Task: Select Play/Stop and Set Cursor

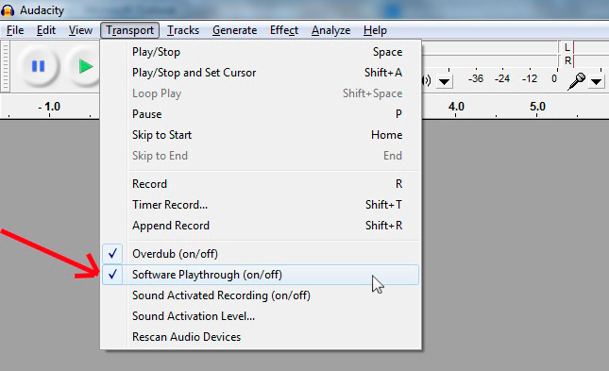Action: (261, 73)
